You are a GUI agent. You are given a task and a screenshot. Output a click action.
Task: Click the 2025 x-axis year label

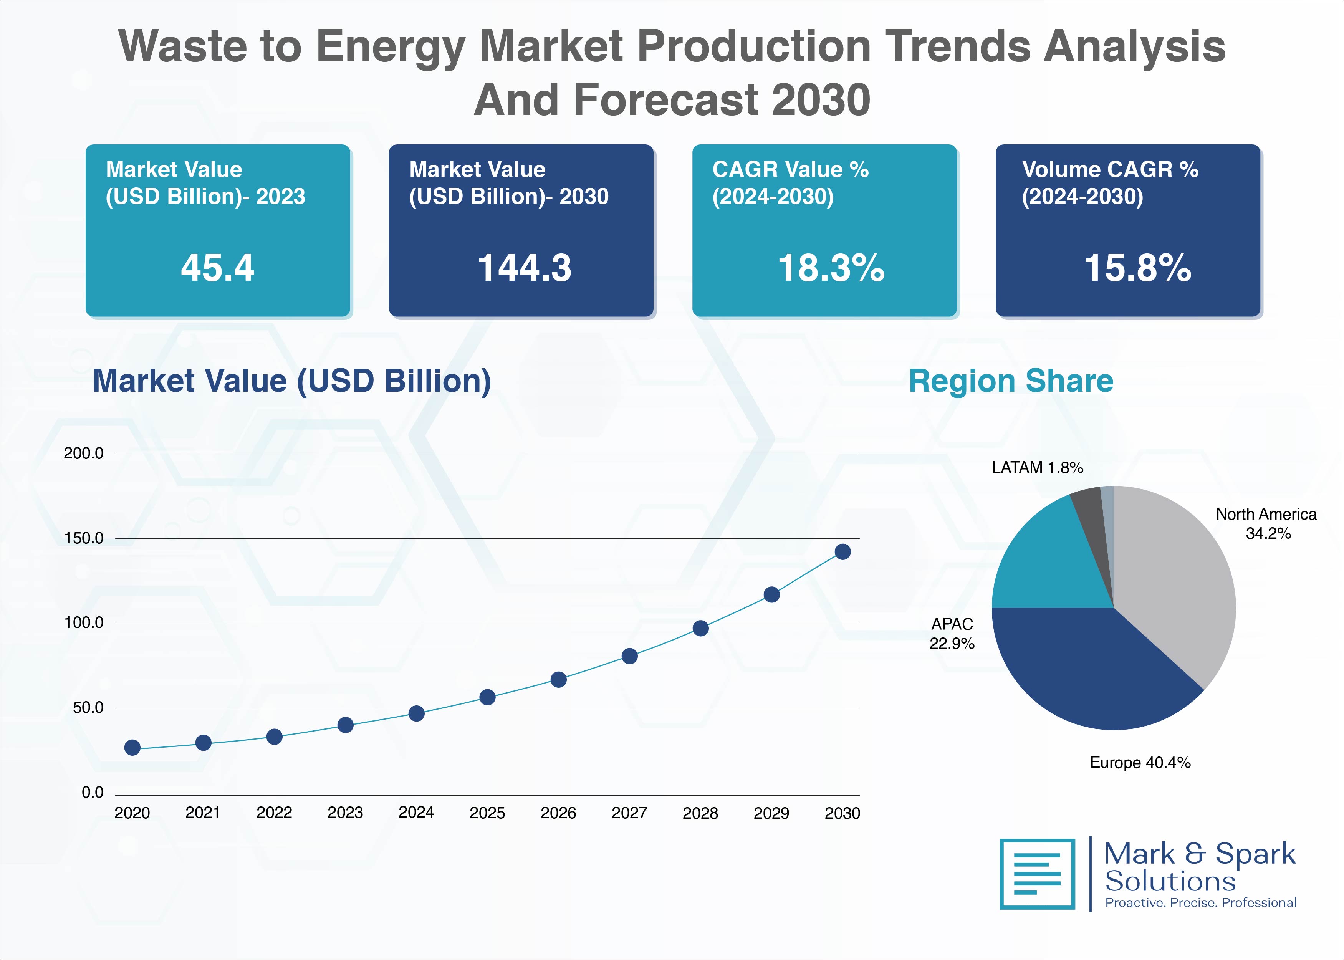[487, 813]
